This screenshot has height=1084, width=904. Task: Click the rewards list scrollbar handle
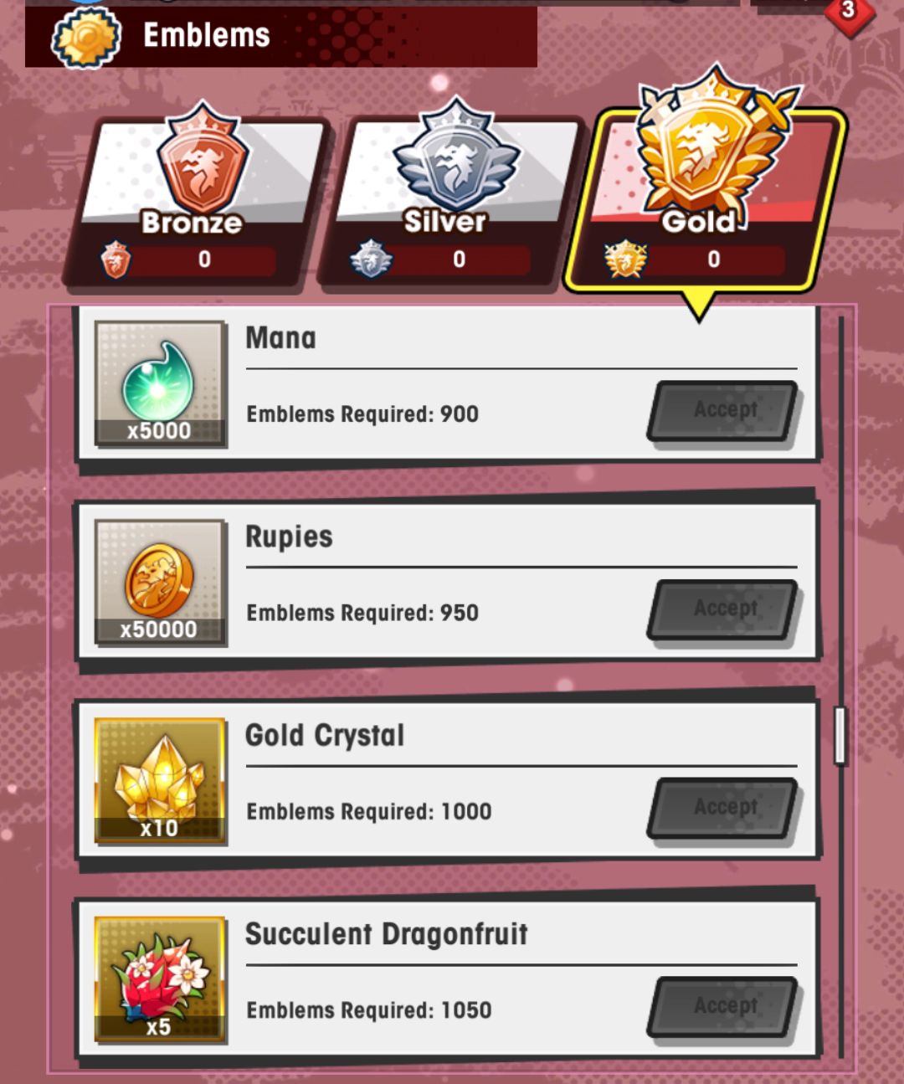point(840,735)
